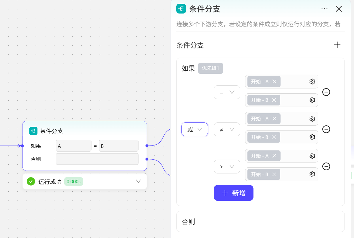This screenshot has width=354, height=238.
Task: Open settings gear for first 开始 - A field
Action: pos(312,82)
